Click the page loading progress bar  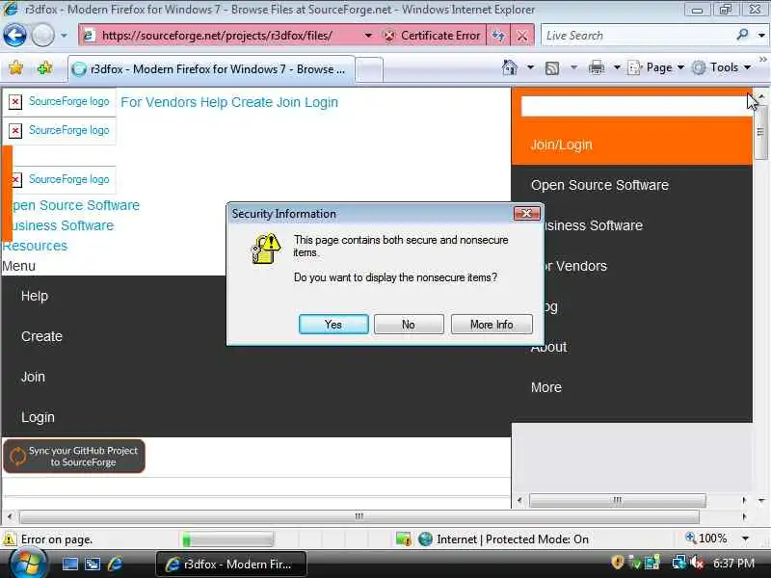[226, 539]
